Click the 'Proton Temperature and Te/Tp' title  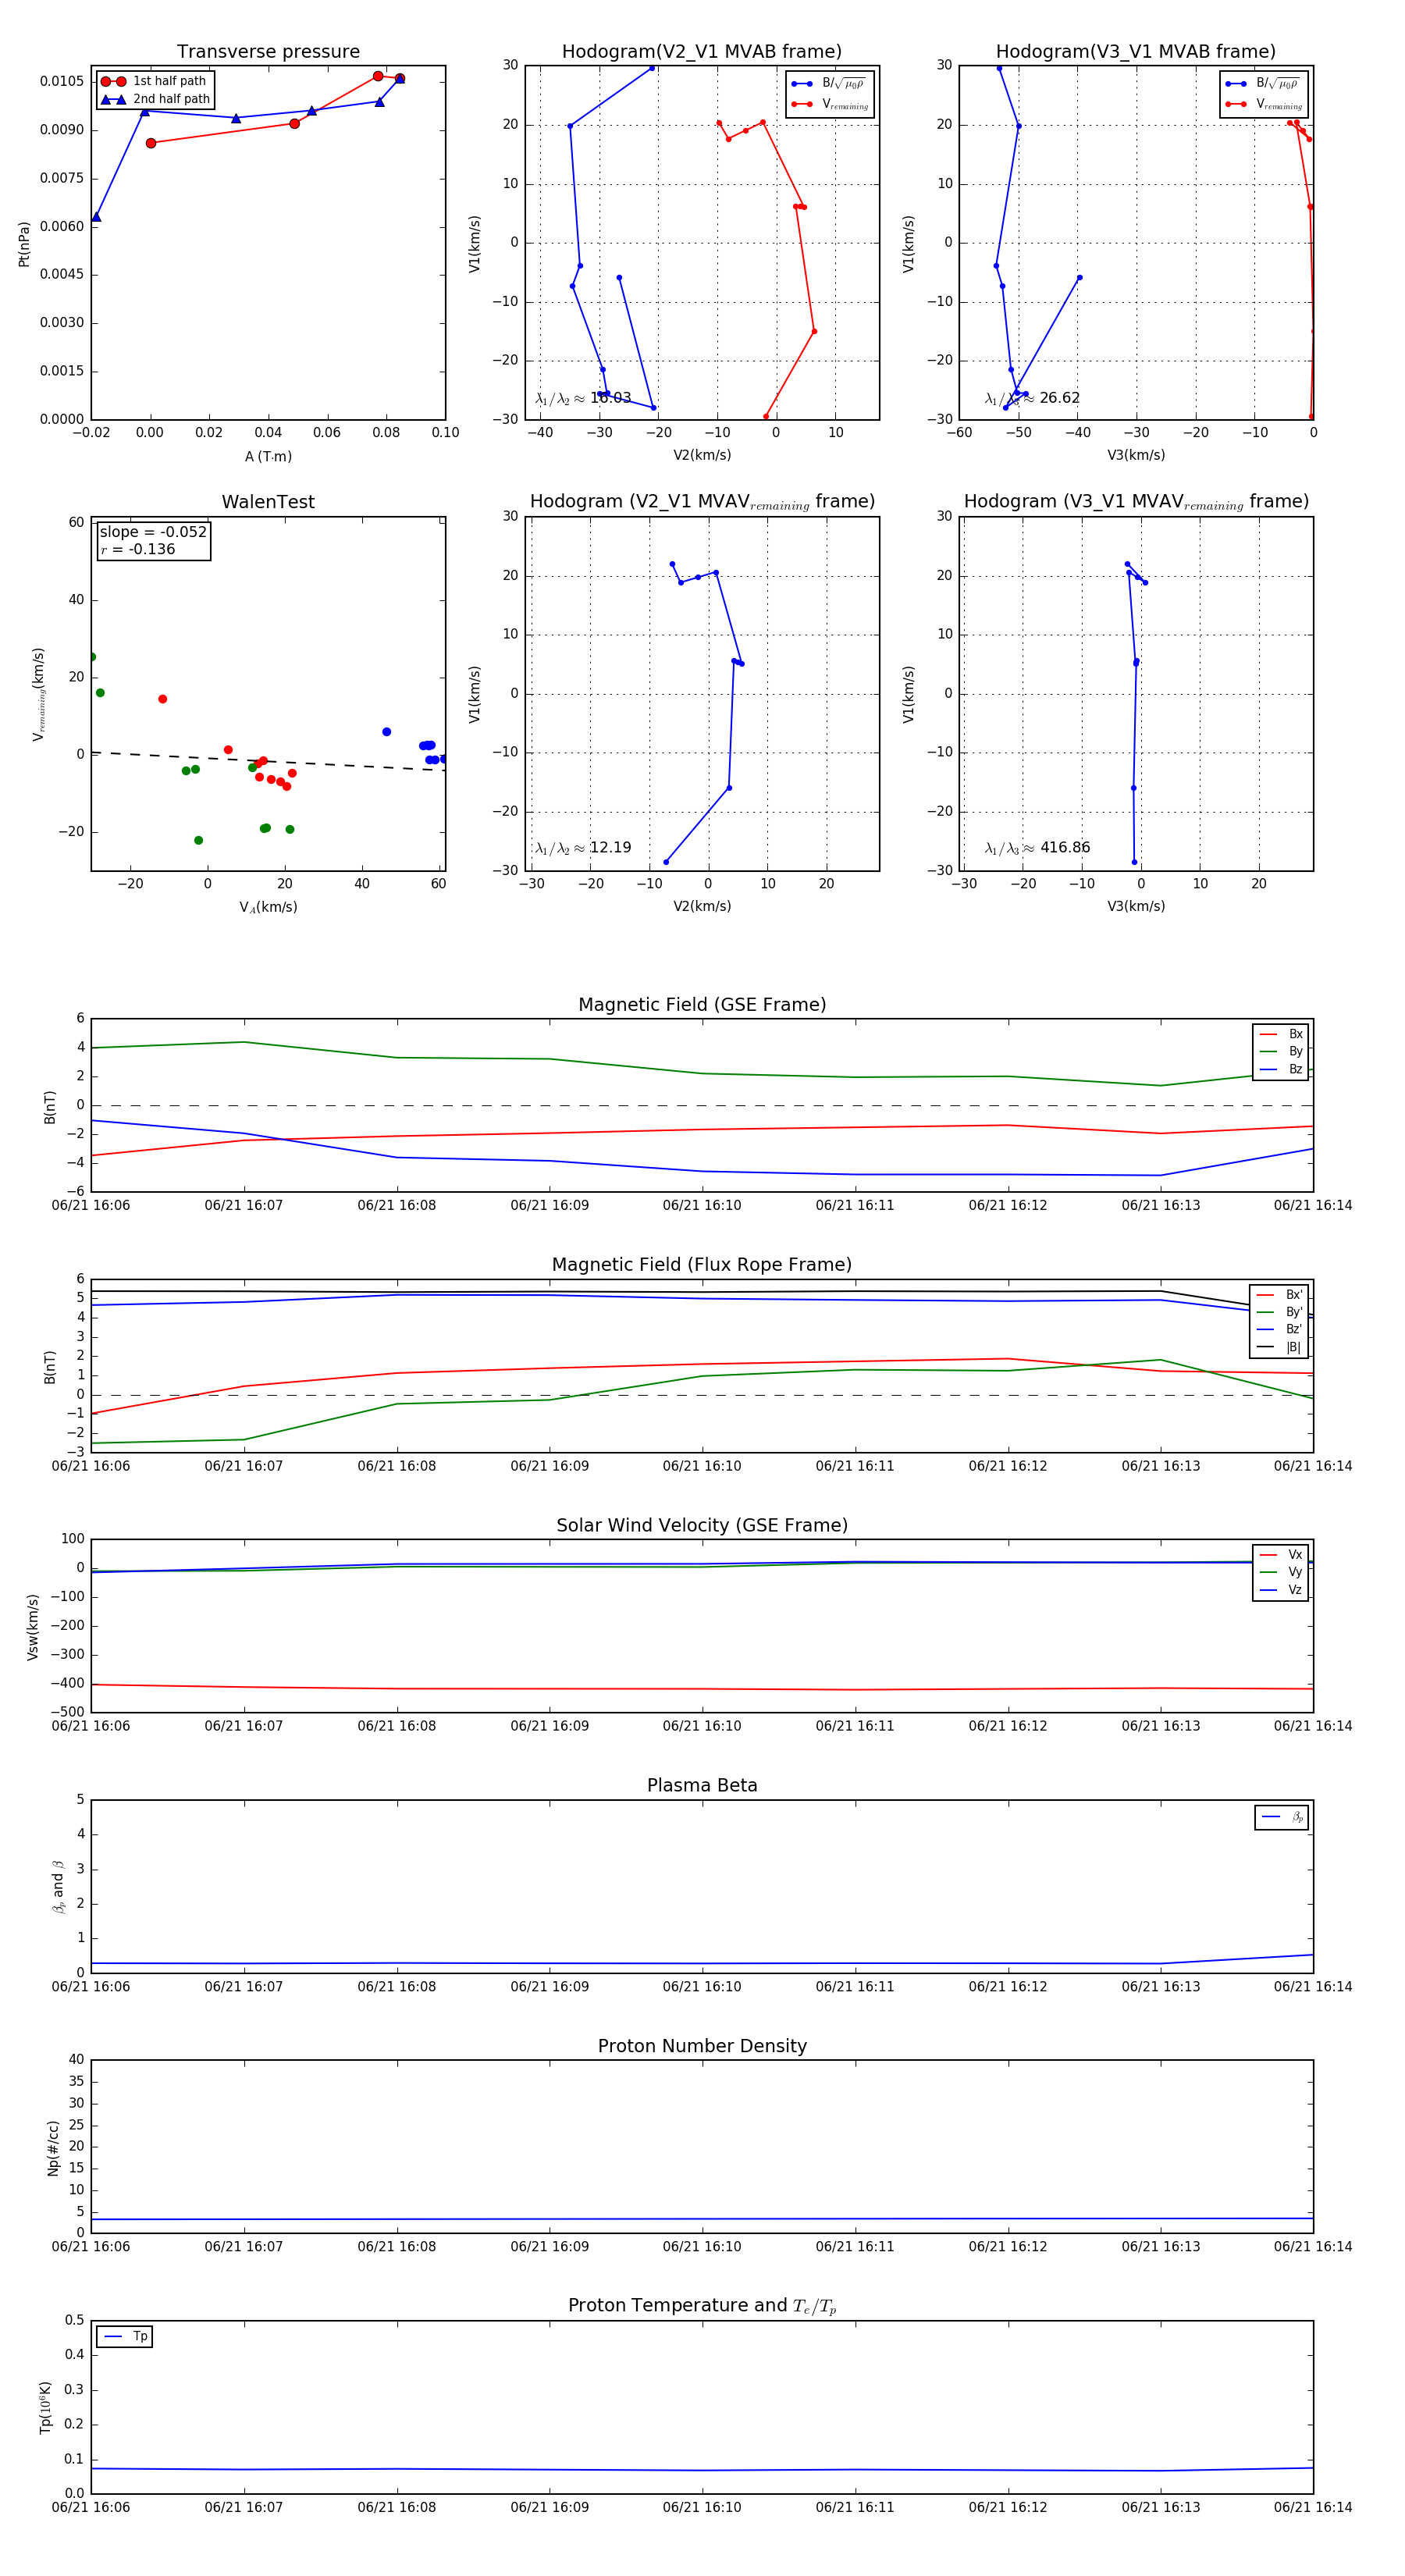click(x=702, y=2306)
